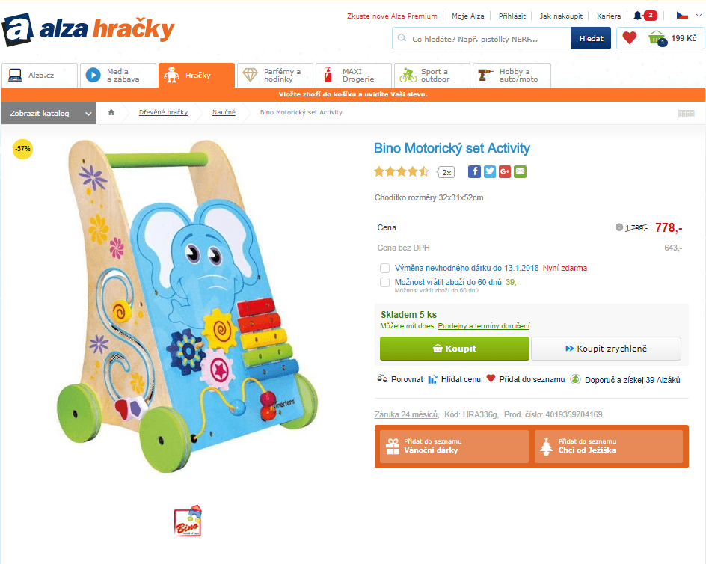Open the shopping basket icon

coord(657,38)
